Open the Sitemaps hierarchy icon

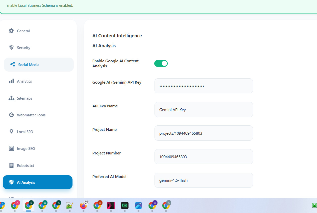(11, 98)
